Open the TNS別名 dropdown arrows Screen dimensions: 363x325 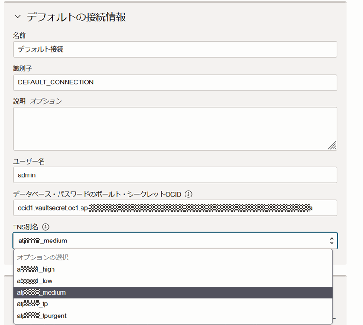332,241
